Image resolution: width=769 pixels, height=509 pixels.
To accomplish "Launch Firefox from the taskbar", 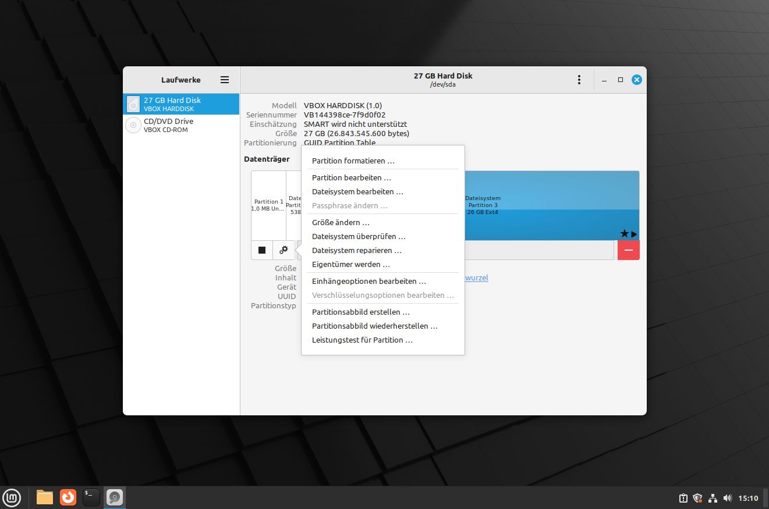I will 68,497.
